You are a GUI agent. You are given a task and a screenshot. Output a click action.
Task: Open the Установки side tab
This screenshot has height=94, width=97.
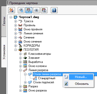(x=4, y=52)
